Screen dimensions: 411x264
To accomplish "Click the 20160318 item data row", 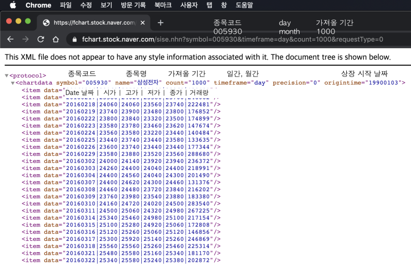I will (121, 246).
